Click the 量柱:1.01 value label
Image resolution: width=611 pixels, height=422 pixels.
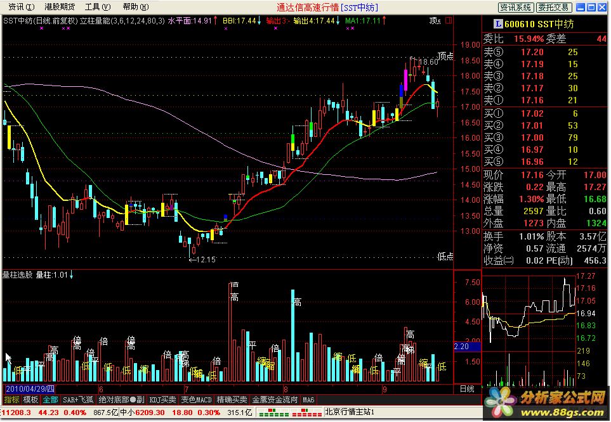point(52,275)
